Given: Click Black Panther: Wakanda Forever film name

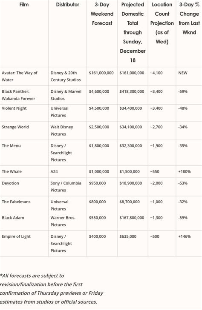Looking at the screenshot, I should pos(18,95).
